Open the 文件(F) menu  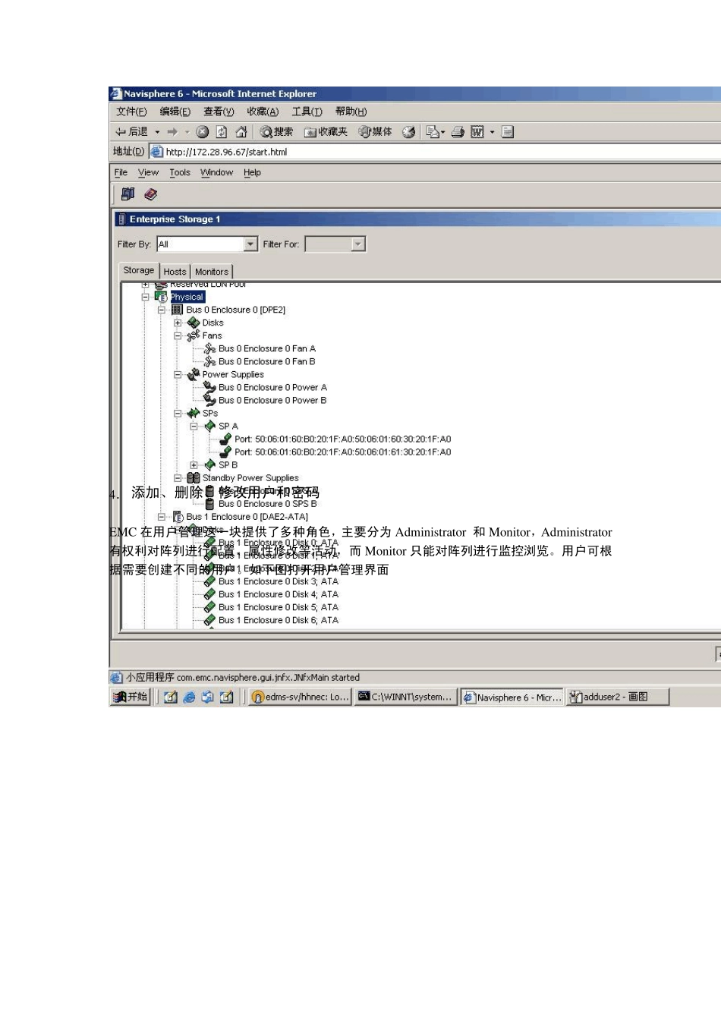coord(131,112)
